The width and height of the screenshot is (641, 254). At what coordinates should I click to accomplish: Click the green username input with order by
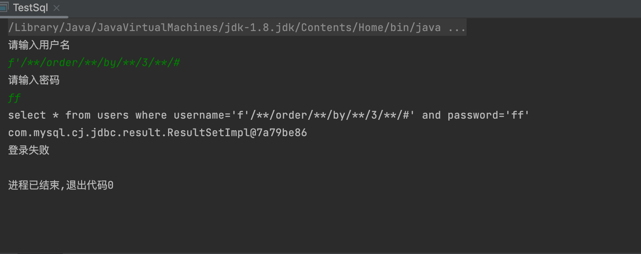click(94, 63)
